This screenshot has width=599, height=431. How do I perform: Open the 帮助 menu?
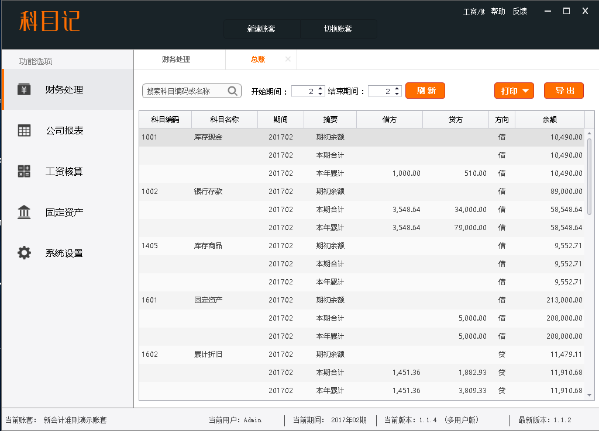[498, 12]
